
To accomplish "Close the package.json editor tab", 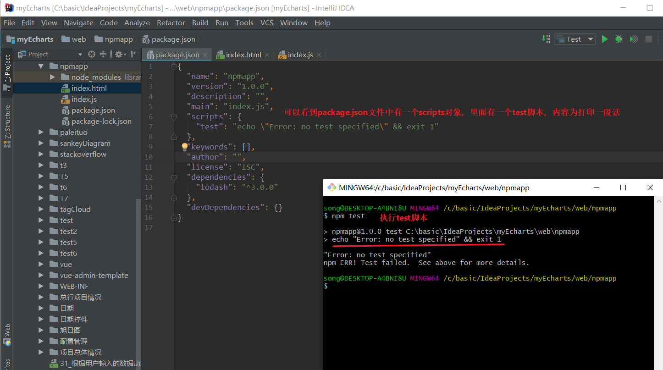I will pos(205,55).
